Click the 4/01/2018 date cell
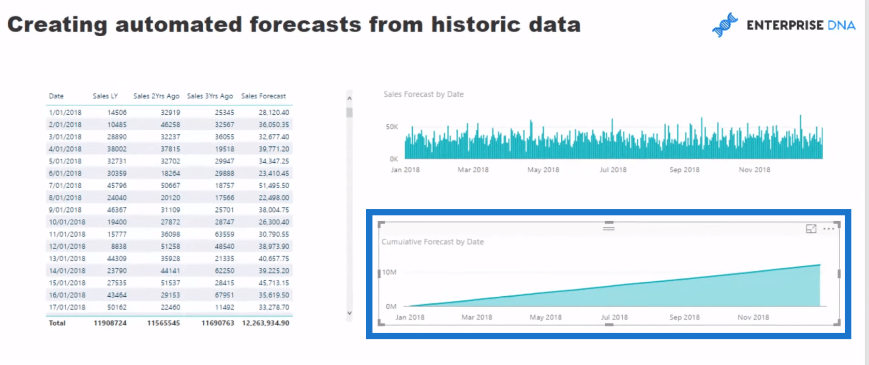The height and width of the screenshot is (365, 869). 65,149
